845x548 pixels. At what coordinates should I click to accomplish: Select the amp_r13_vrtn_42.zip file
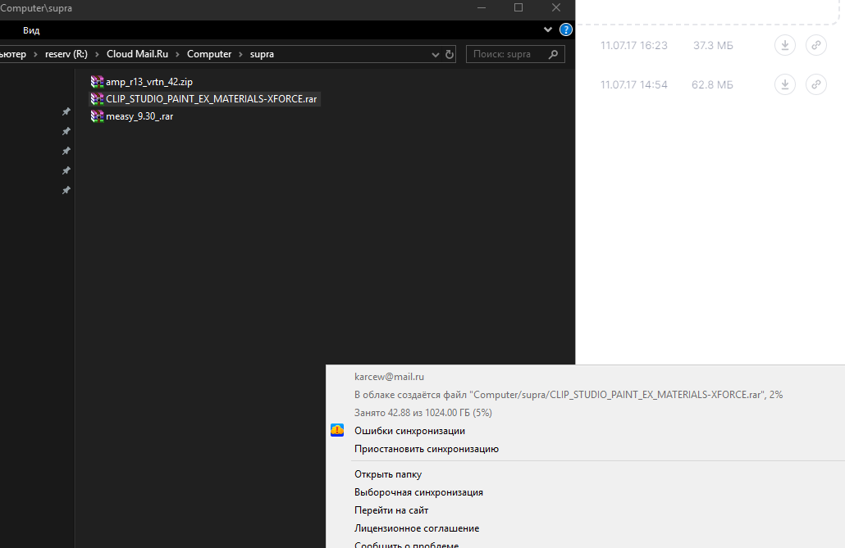148,82
